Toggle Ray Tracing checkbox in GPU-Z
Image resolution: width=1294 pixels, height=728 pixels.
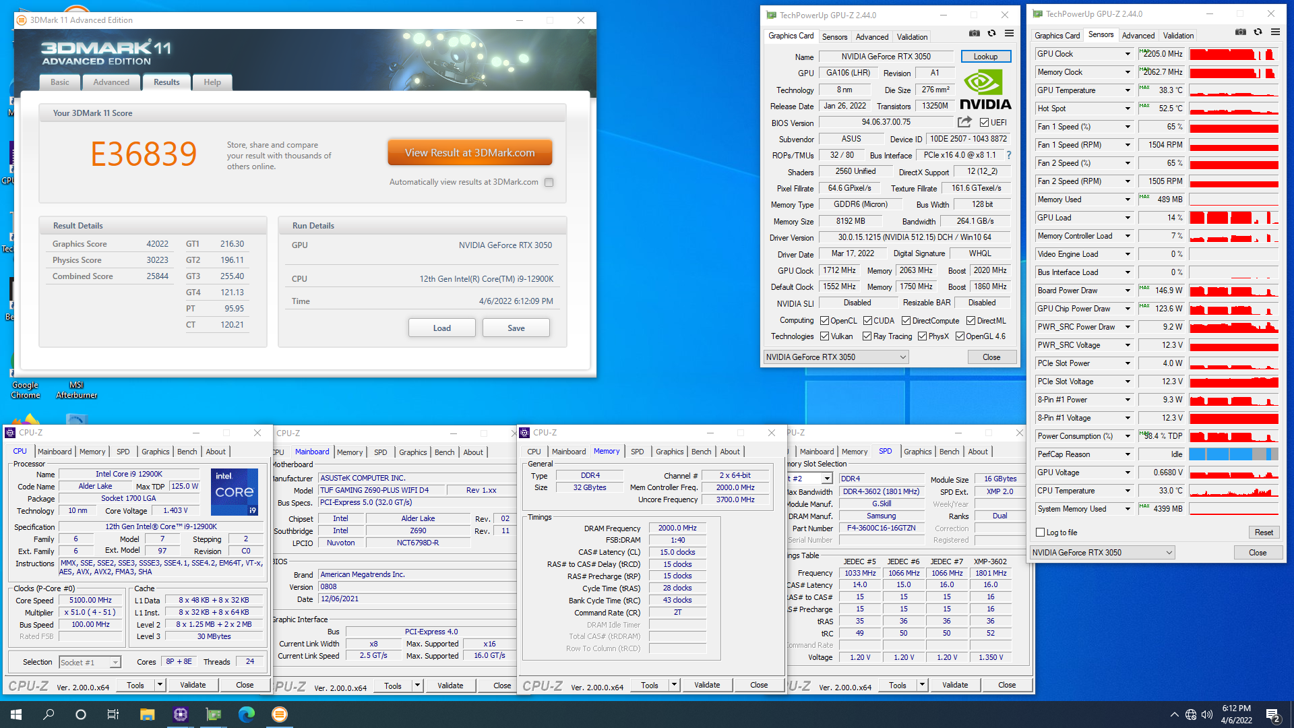click(x=867, y=336)
